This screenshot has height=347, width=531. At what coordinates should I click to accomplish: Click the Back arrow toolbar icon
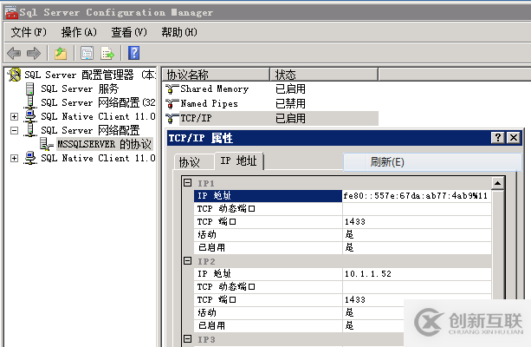pyautogui.click(x=14, y=53)
